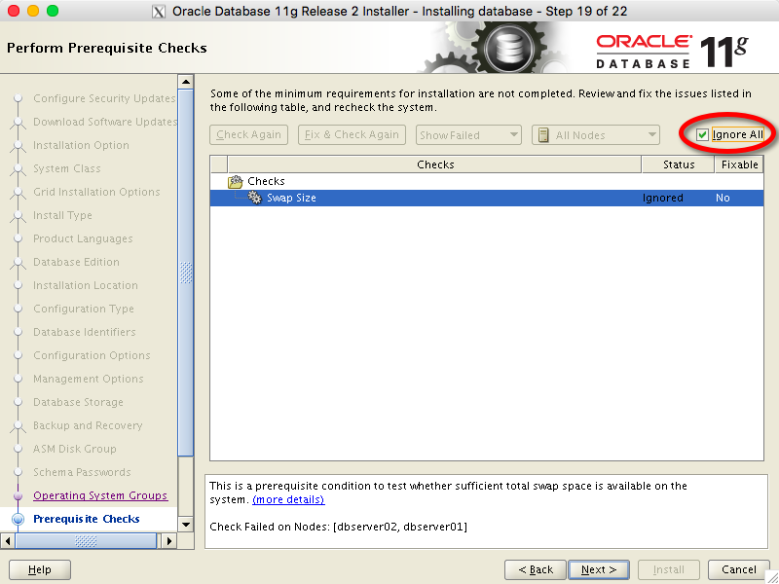Click the sidebar vertical scrollbar thumb

pos(186,273)
